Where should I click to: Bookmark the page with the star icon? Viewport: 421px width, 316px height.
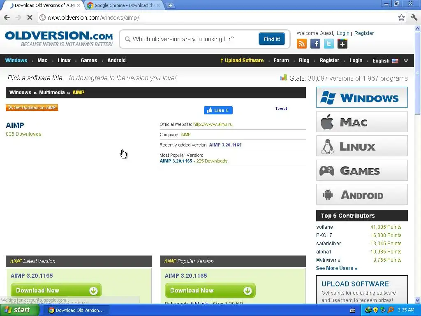pos(401,17)
